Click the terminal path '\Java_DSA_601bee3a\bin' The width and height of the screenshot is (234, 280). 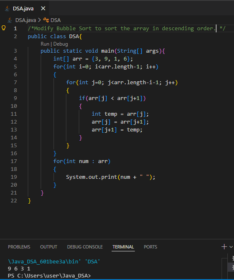(x=43, y=262)
